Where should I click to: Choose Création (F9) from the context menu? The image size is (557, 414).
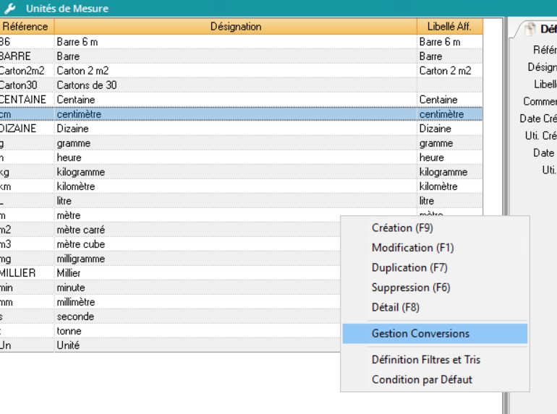[402, 228]
